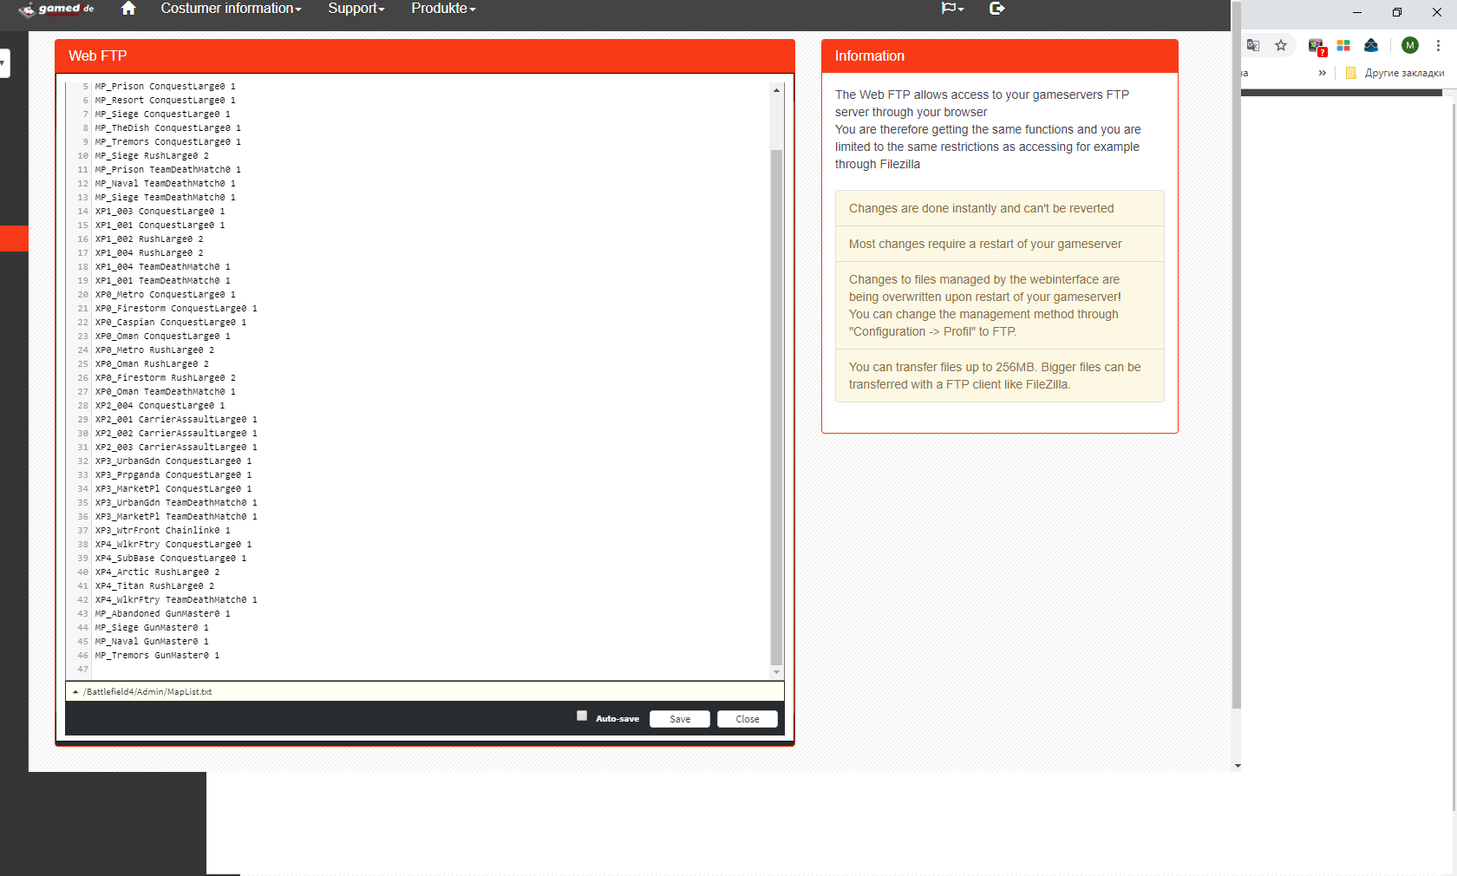Screen dimensions: 1457x876
Task: Click line XP2_001 CarrierAssaultLarge0 1
Action: (x=176, y=420)
